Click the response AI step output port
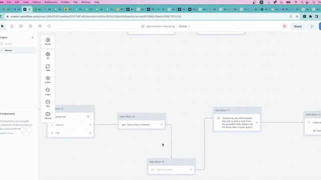Screen dimensions: 321x180 [257, 122]
